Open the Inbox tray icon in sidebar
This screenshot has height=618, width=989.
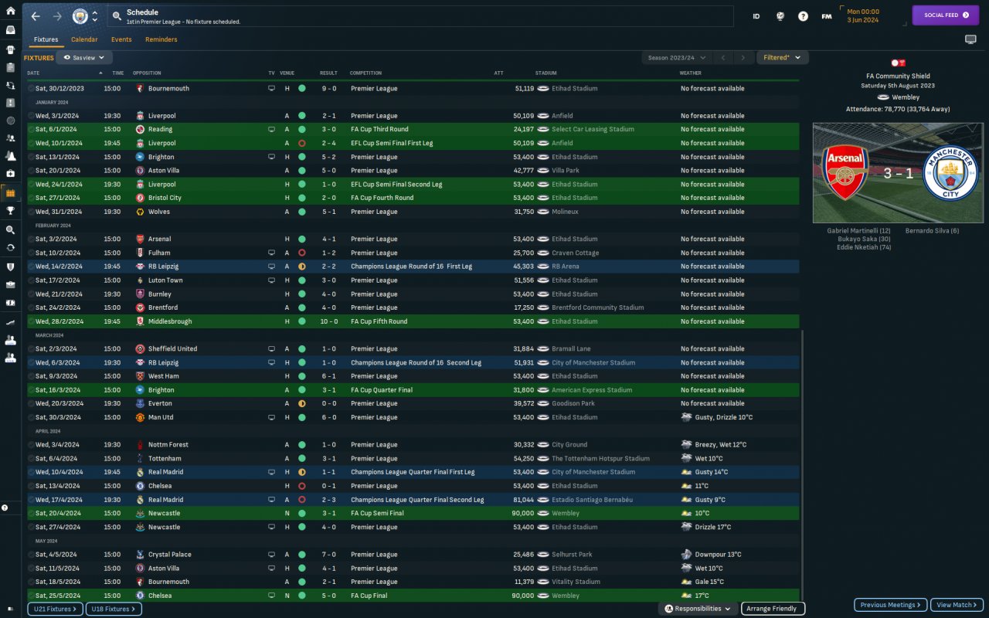pos(11,30)
